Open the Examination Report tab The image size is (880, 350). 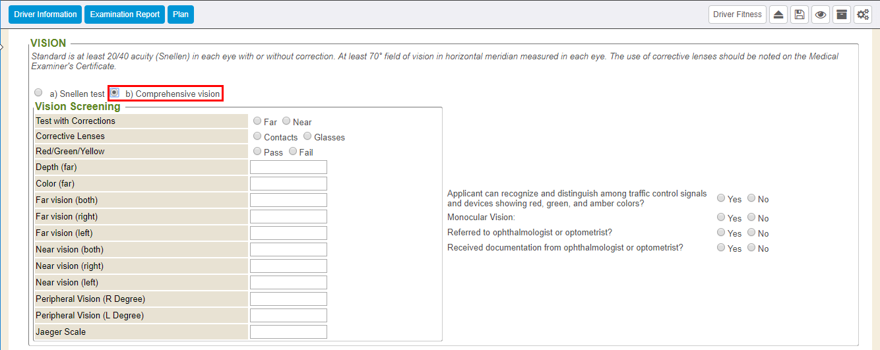point(125,15)
